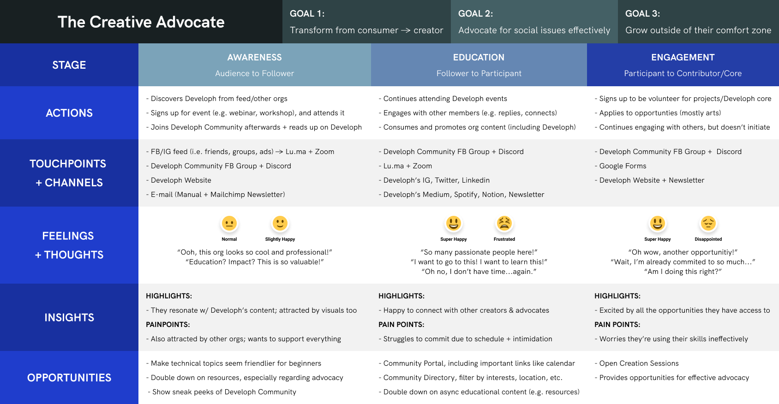This screenshot has width=779, height=404.
Task: Select the Super Happy emoji under Engagement
Action: coord(658,224)
